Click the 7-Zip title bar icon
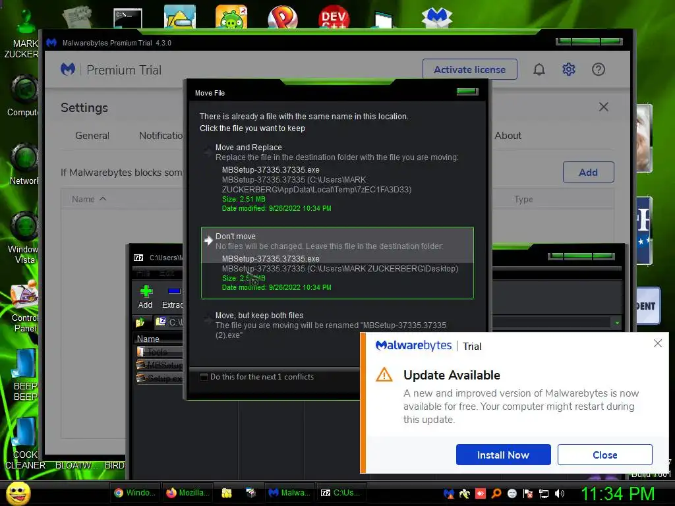The height and width of the screenshot is (506, 675). [x=138, y=258]
